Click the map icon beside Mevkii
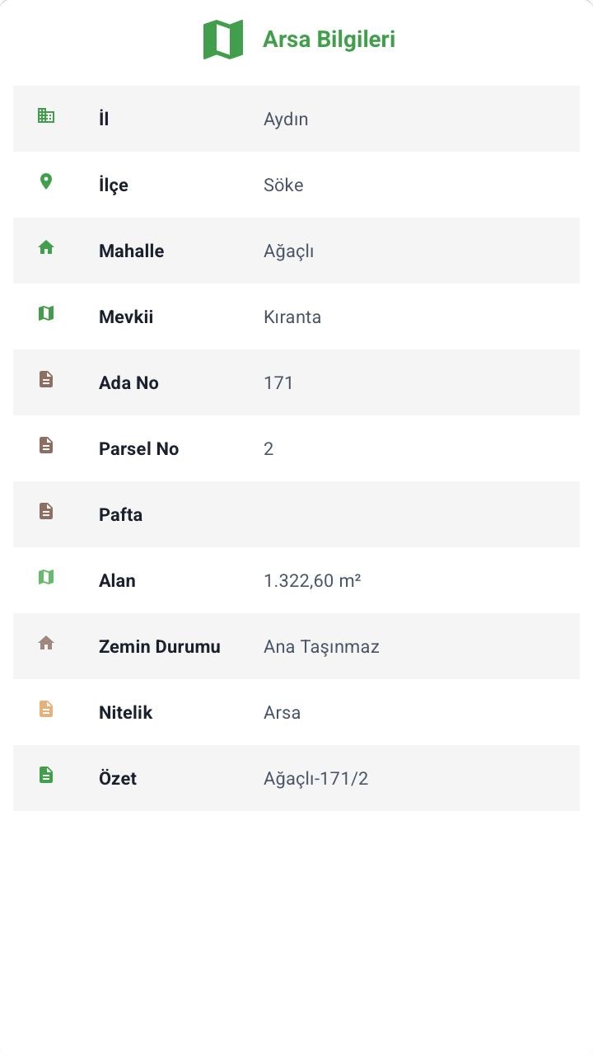593x1055 pixels. tap(46, 313)
